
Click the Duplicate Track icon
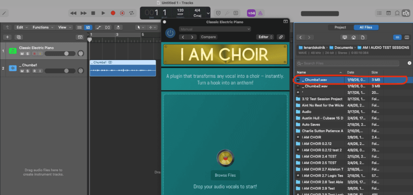click(x=19, y=37)
